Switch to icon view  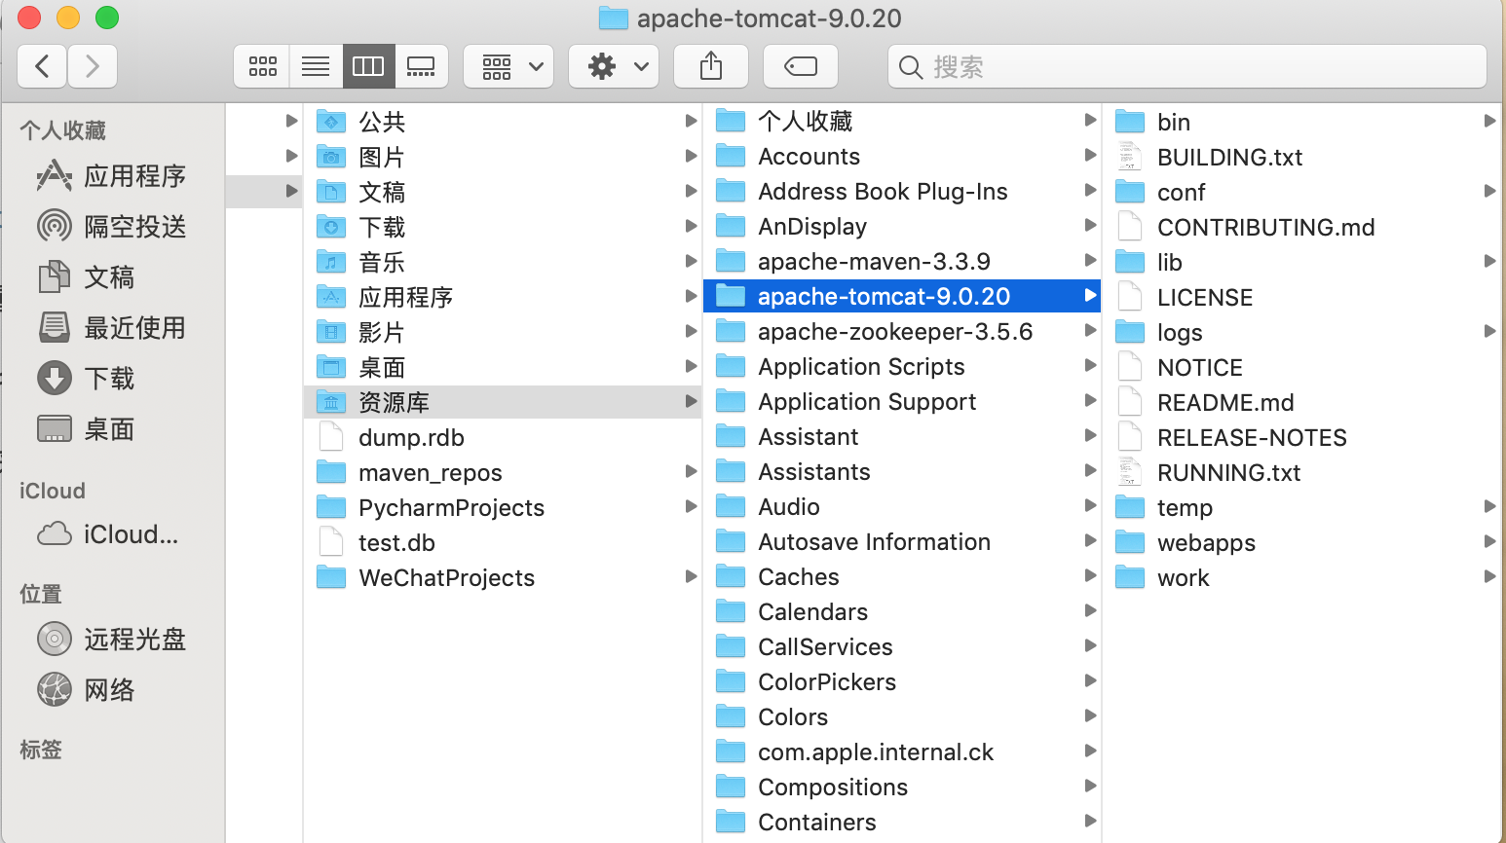261,65
